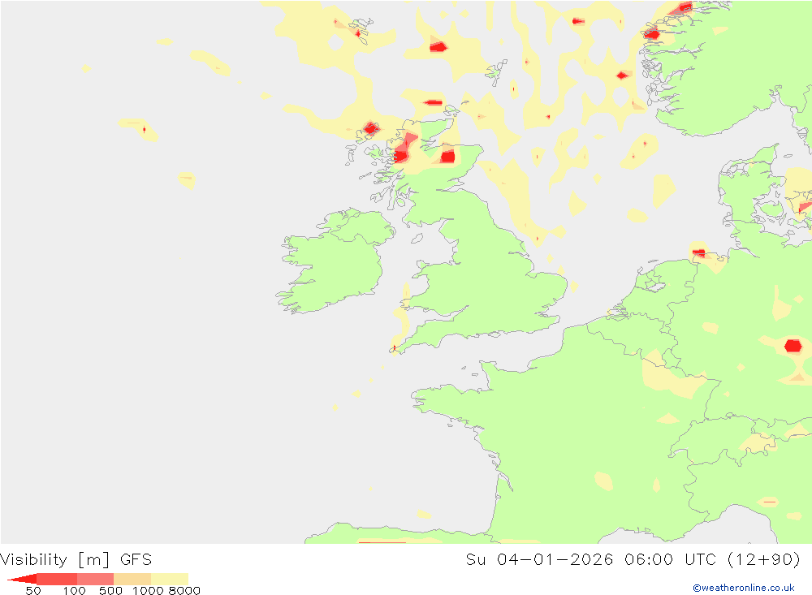The width and height of the screenshot is (812, 595).
Task: Click the salmon legend swatch between 100 and 500
Action: coord(95,579)
